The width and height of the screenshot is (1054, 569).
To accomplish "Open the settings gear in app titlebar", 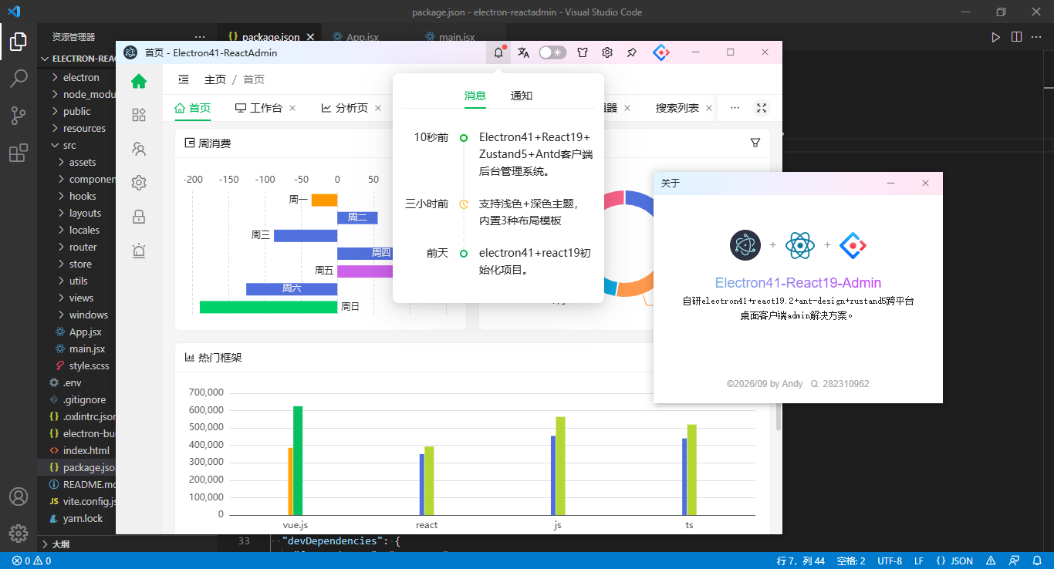I will point(607,52).
